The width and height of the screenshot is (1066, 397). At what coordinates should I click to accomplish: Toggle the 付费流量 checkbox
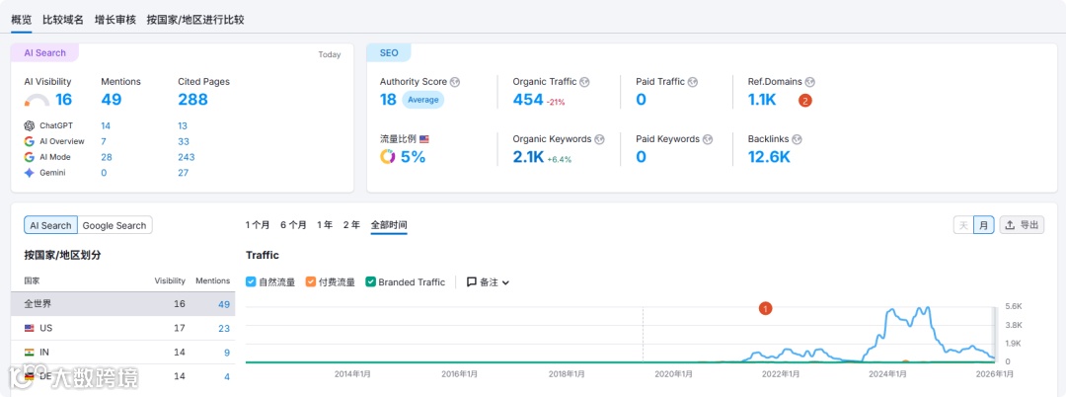[311, 282]
